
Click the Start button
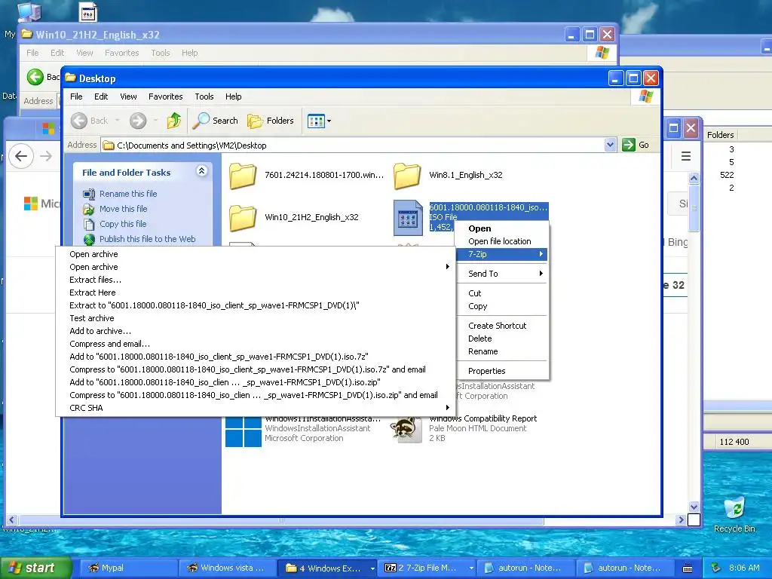(x=35, y=568)
